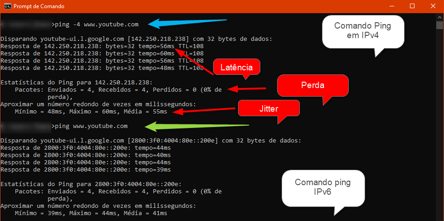Click the scrollbar up arrow
Screen dimensions: 444x221
pos(439,17)
